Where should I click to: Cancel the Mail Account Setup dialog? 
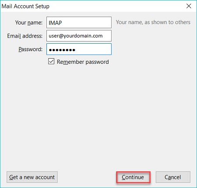point(173,177)
